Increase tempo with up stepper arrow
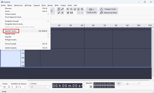The image size is (154, 93). point(9,86)
